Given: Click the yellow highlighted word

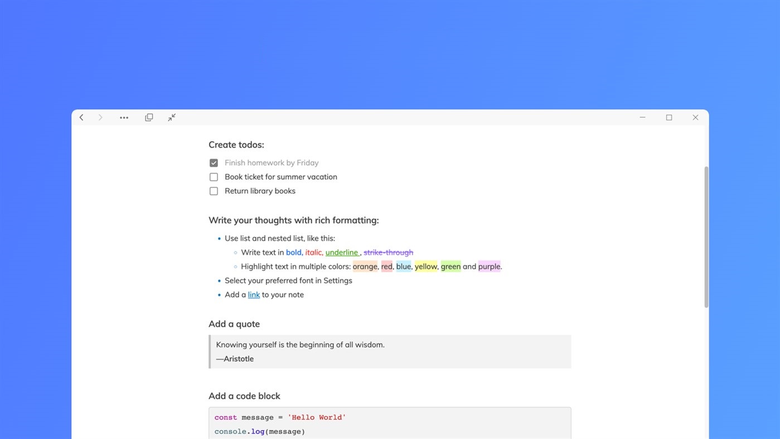Looking at the screenshot, I should (426, 267).
